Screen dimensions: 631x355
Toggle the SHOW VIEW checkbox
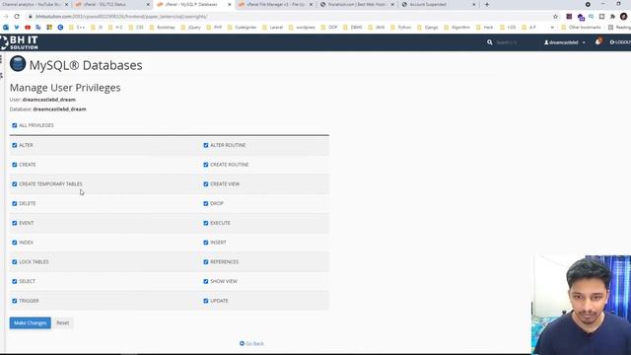(206, 281)
